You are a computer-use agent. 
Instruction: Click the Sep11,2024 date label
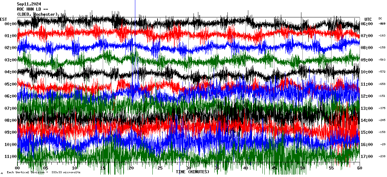point(29,4)
